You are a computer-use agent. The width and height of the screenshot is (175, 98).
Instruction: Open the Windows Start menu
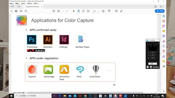[11, 96]
